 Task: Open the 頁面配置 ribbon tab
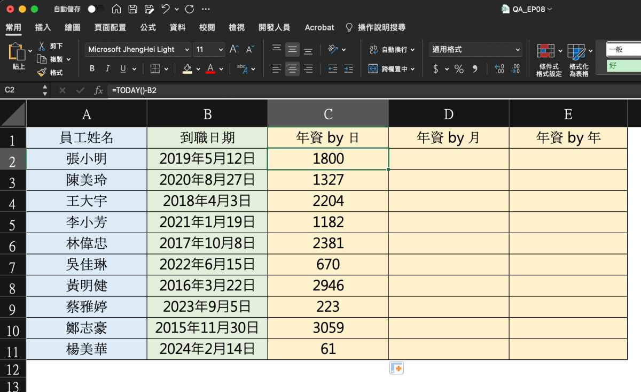[110, 27]
